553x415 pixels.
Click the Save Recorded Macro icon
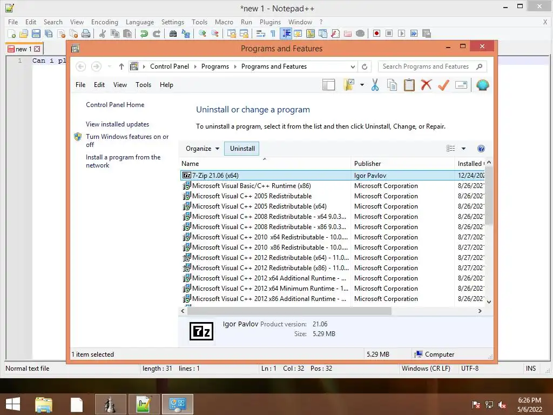click(x=427, y=34)
